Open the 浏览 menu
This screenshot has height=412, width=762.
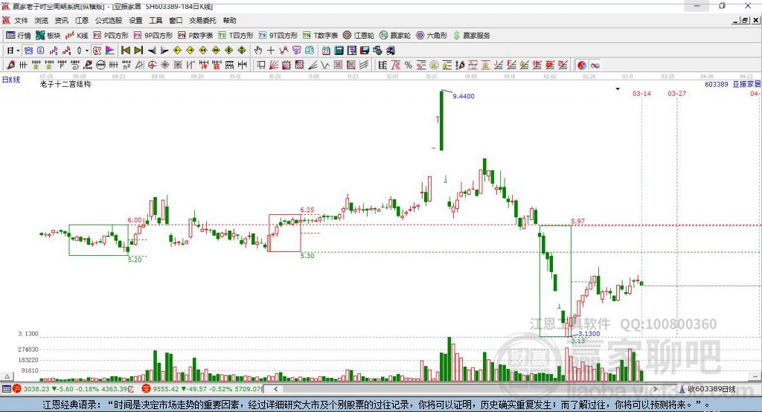click(42, 20)
